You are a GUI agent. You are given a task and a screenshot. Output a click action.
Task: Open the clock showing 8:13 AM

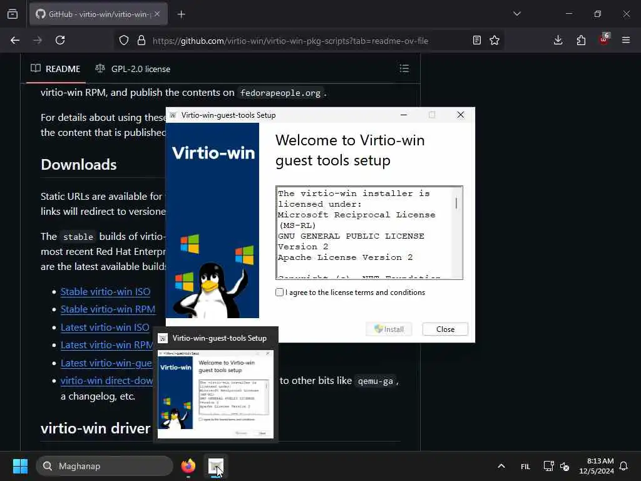[597, 466]
